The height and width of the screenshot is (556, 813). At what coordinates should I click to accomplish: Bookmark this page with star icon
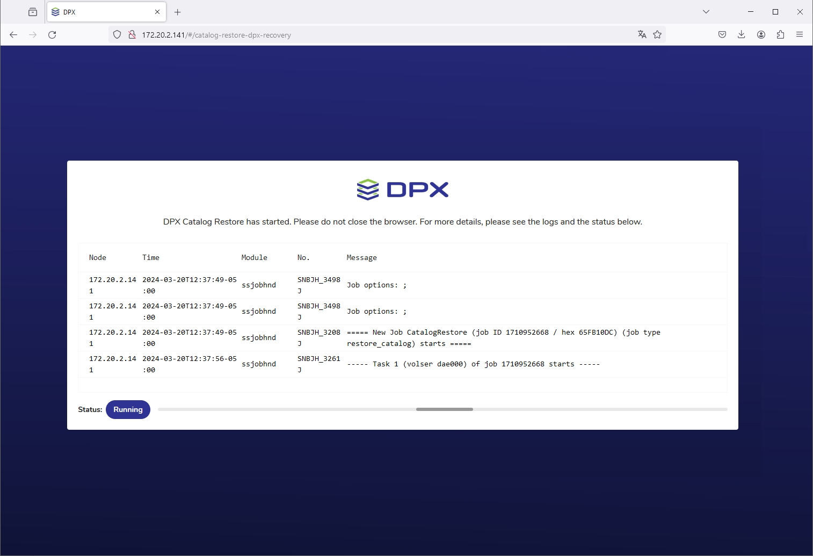coord(657,35)
